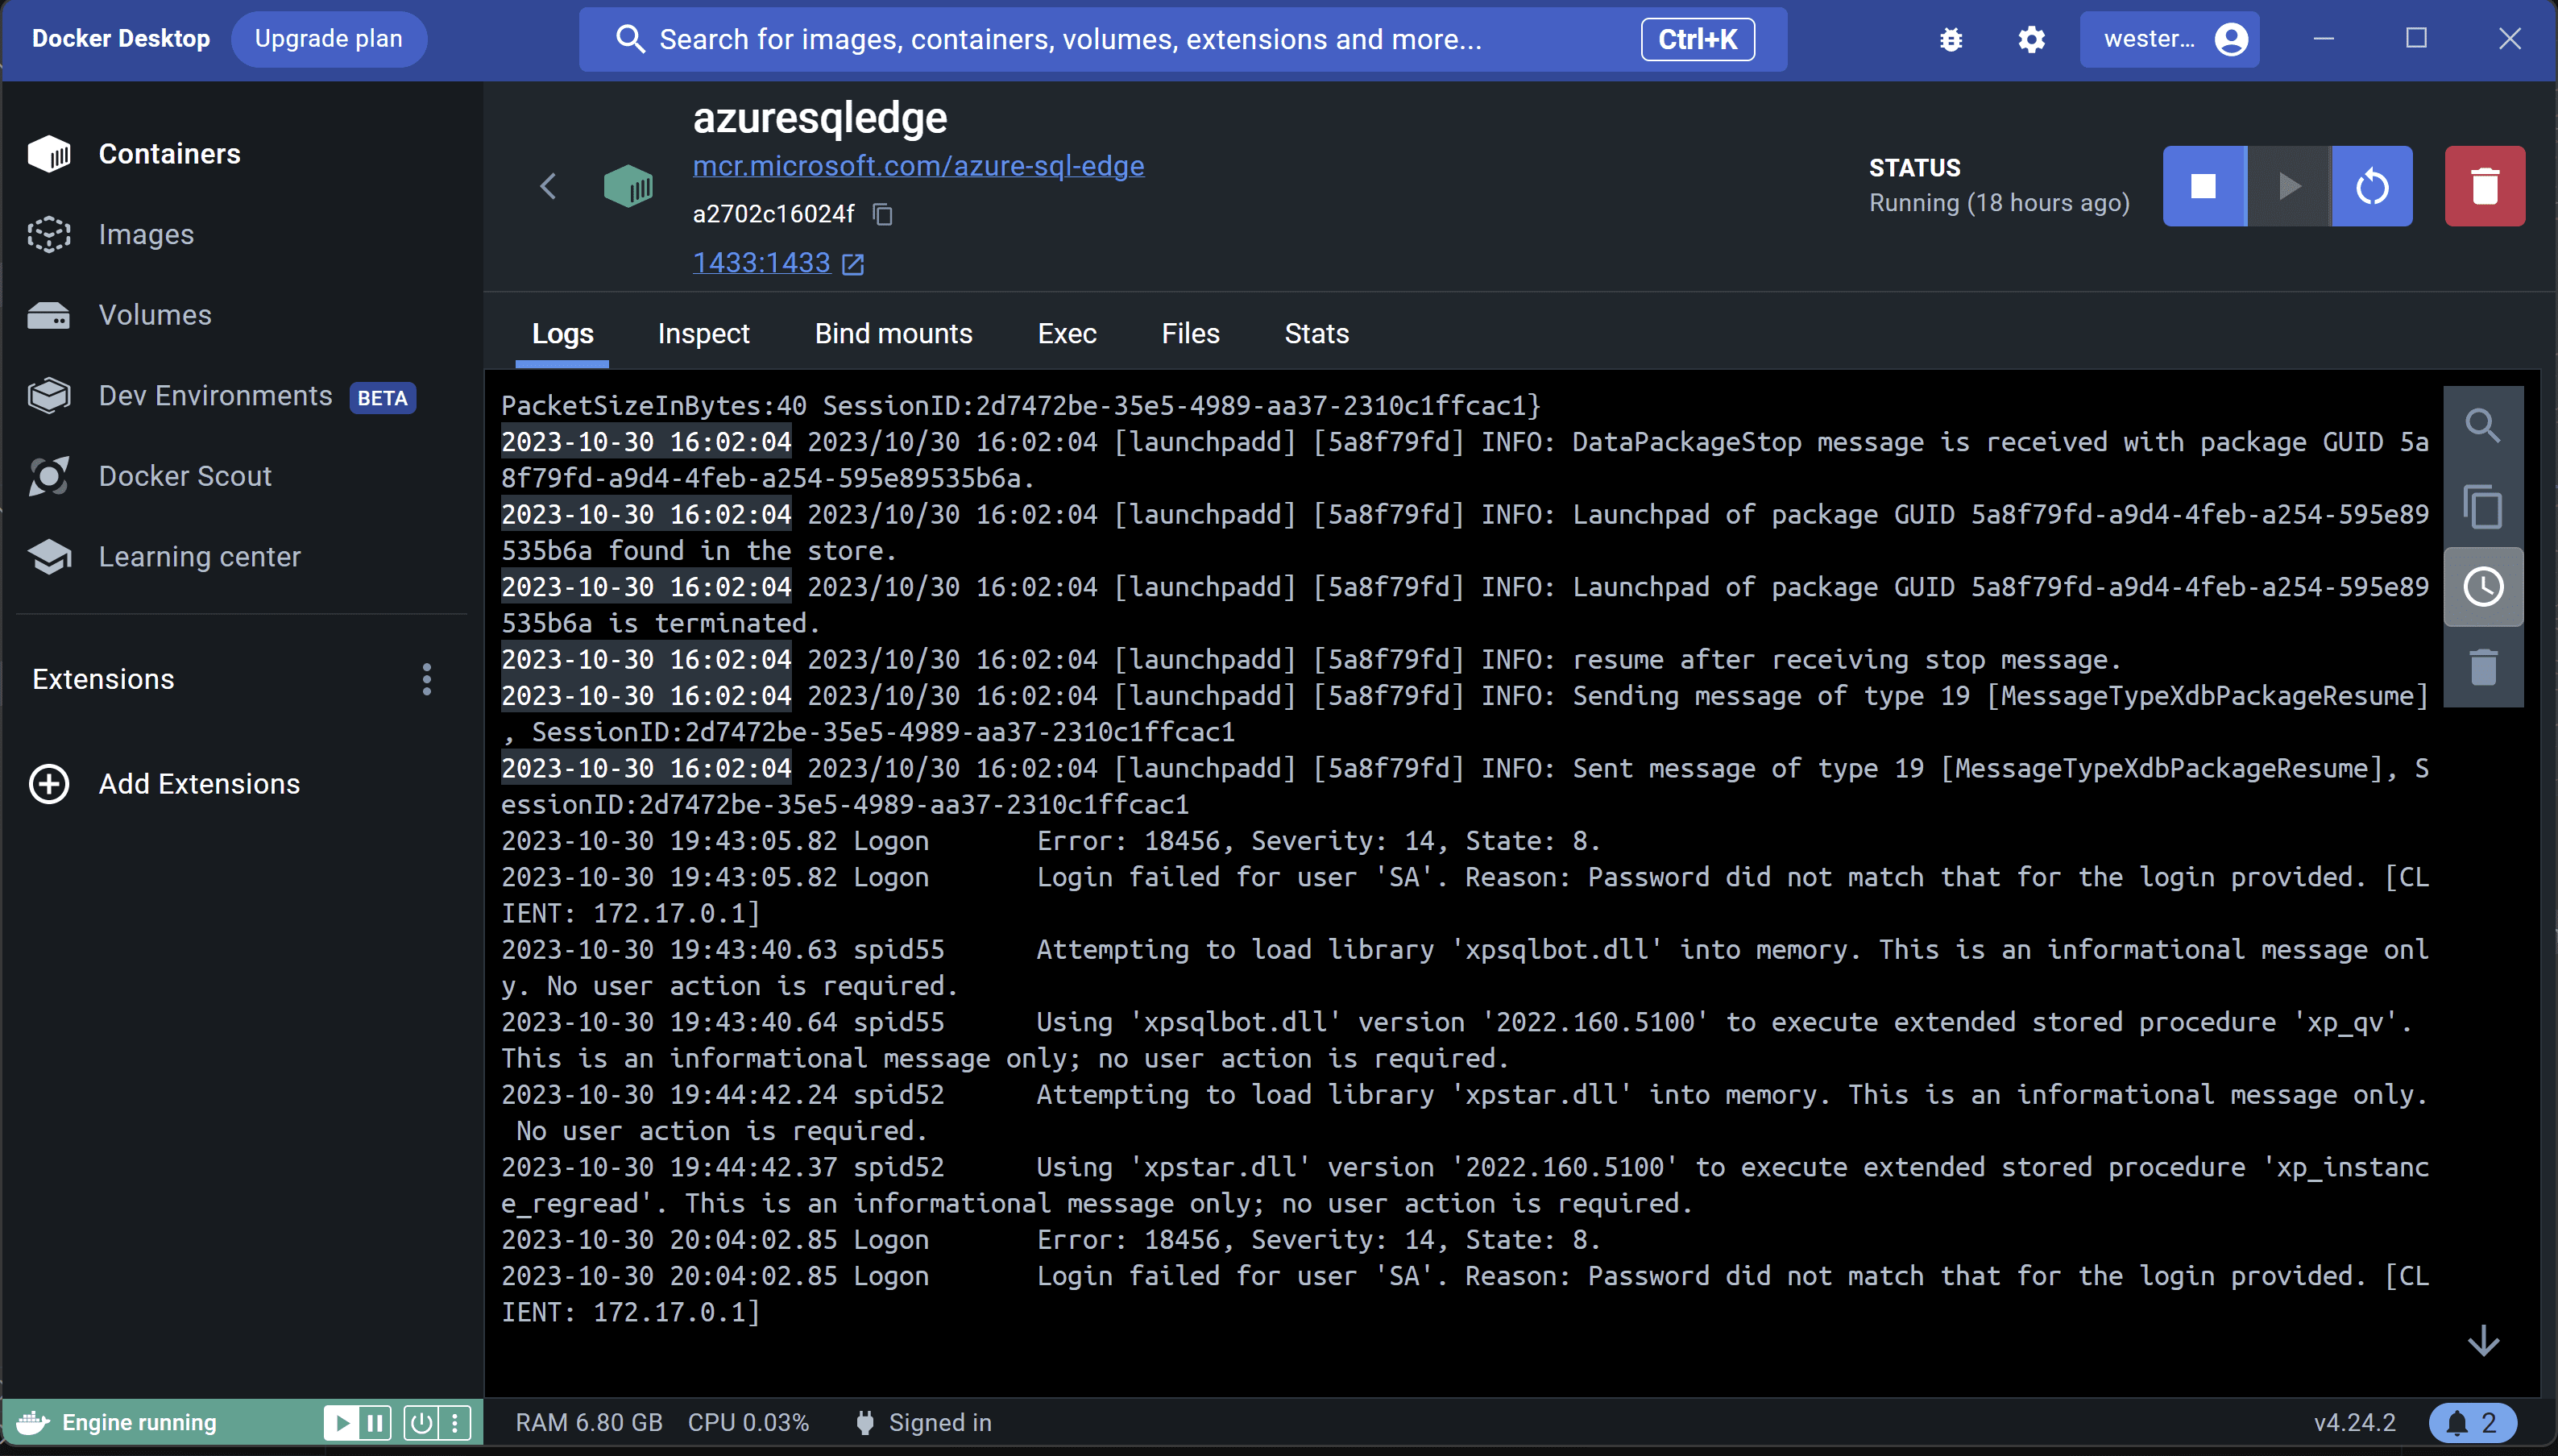Restart the azuresqledge container
The width and height of the screenshot is (2558, 1456).
coord(2371,186)
